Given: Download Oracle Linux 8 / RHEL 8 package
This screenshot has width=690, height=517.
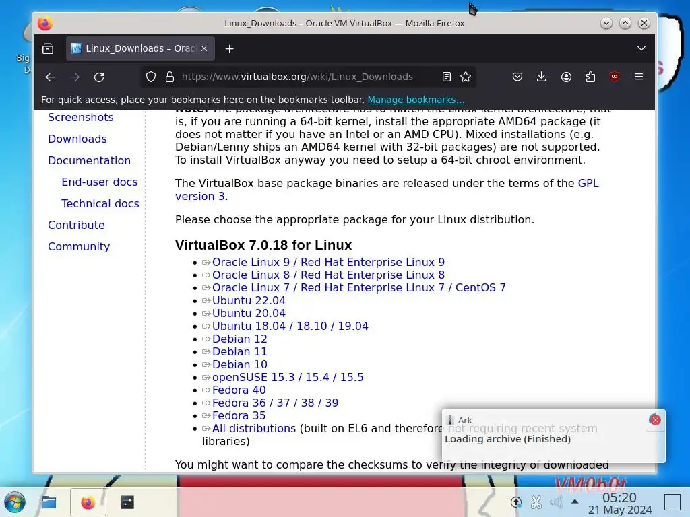Looking at the screenshot, I should click(x=328, y=275).
